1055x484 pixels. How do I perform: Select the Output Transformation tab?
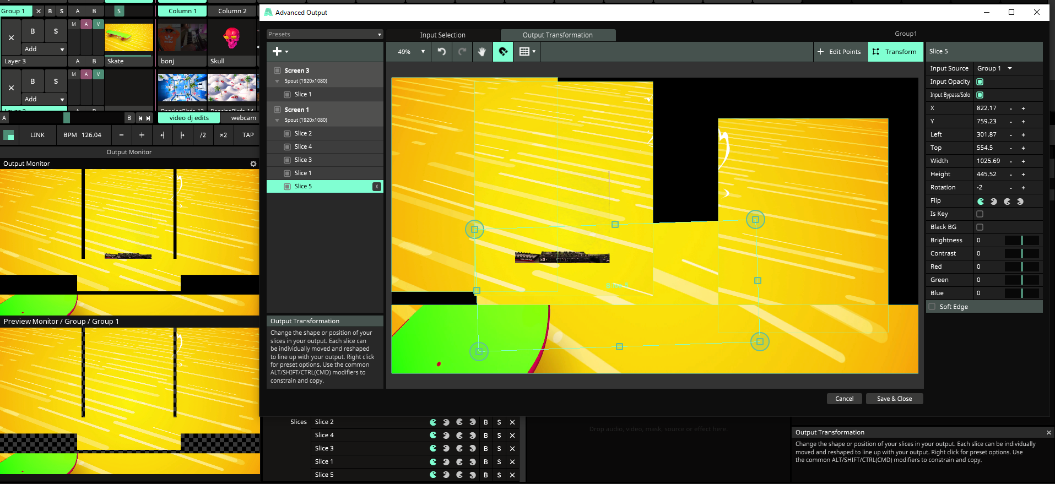coord(558,35)
